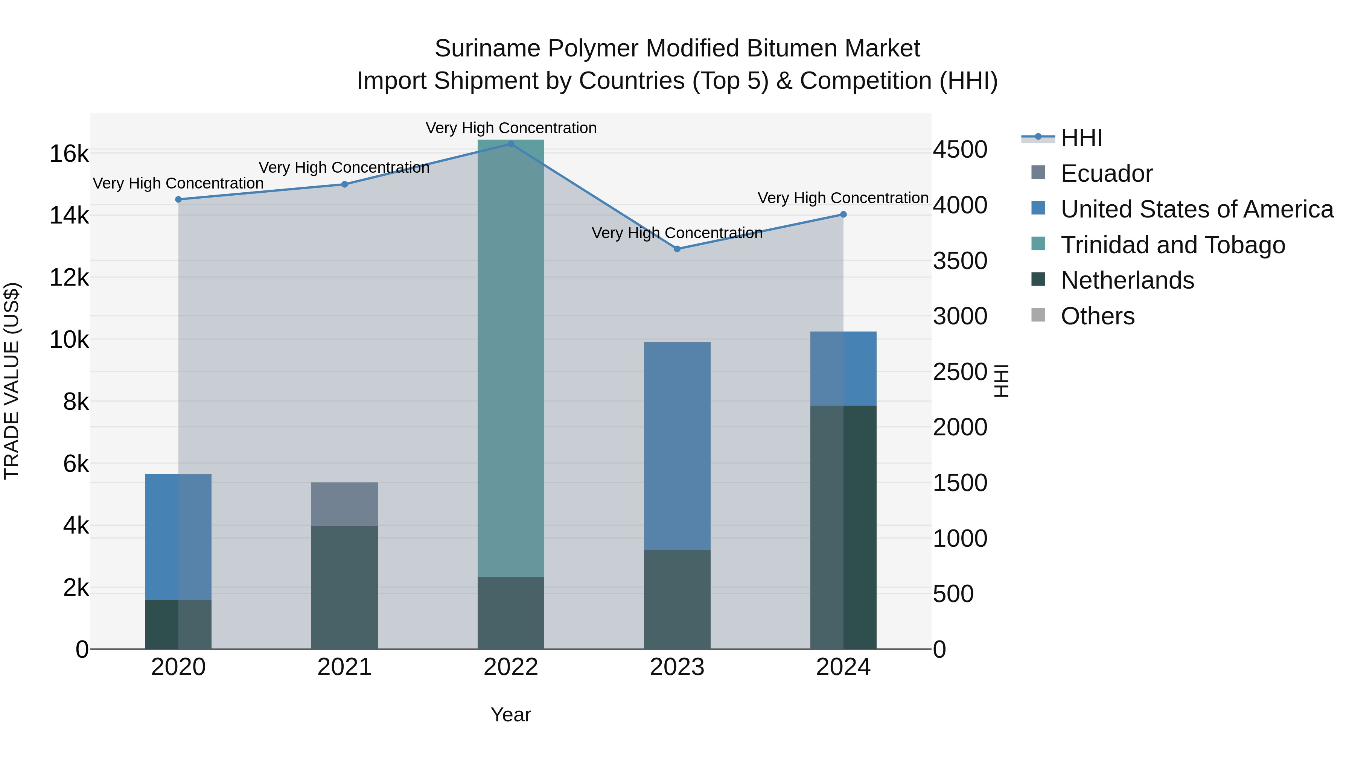Click the 2024 x-axis label
The height and width of the screenshot is (762, 1355).
[843, 667]
